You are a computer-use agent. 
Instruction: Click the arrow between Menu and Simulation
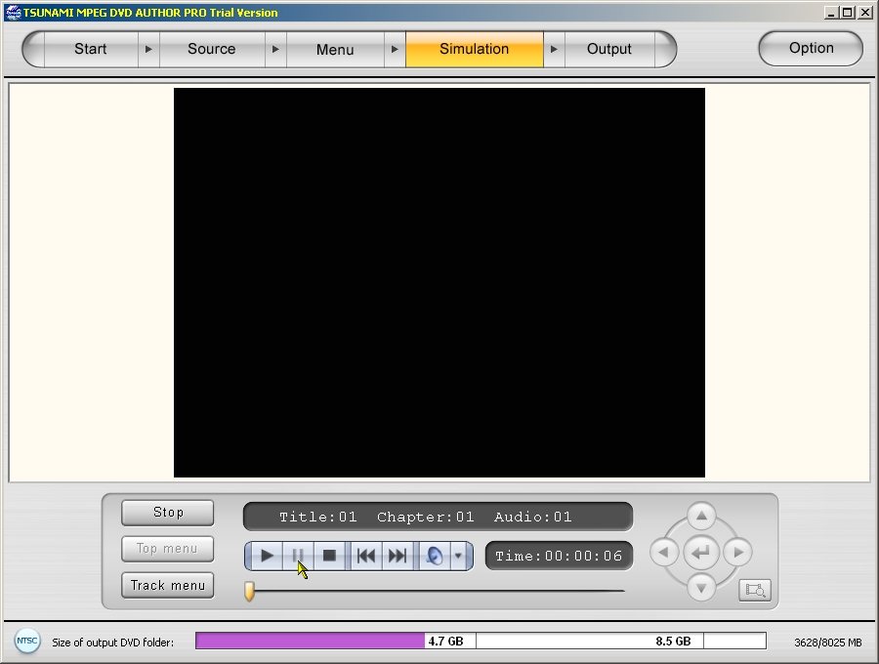tap(395, 49)
